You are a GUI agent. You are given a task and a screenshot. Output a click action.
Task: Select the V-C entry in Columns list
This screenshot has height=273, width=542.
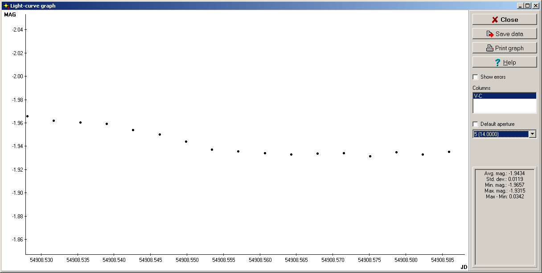pos(504,96)
